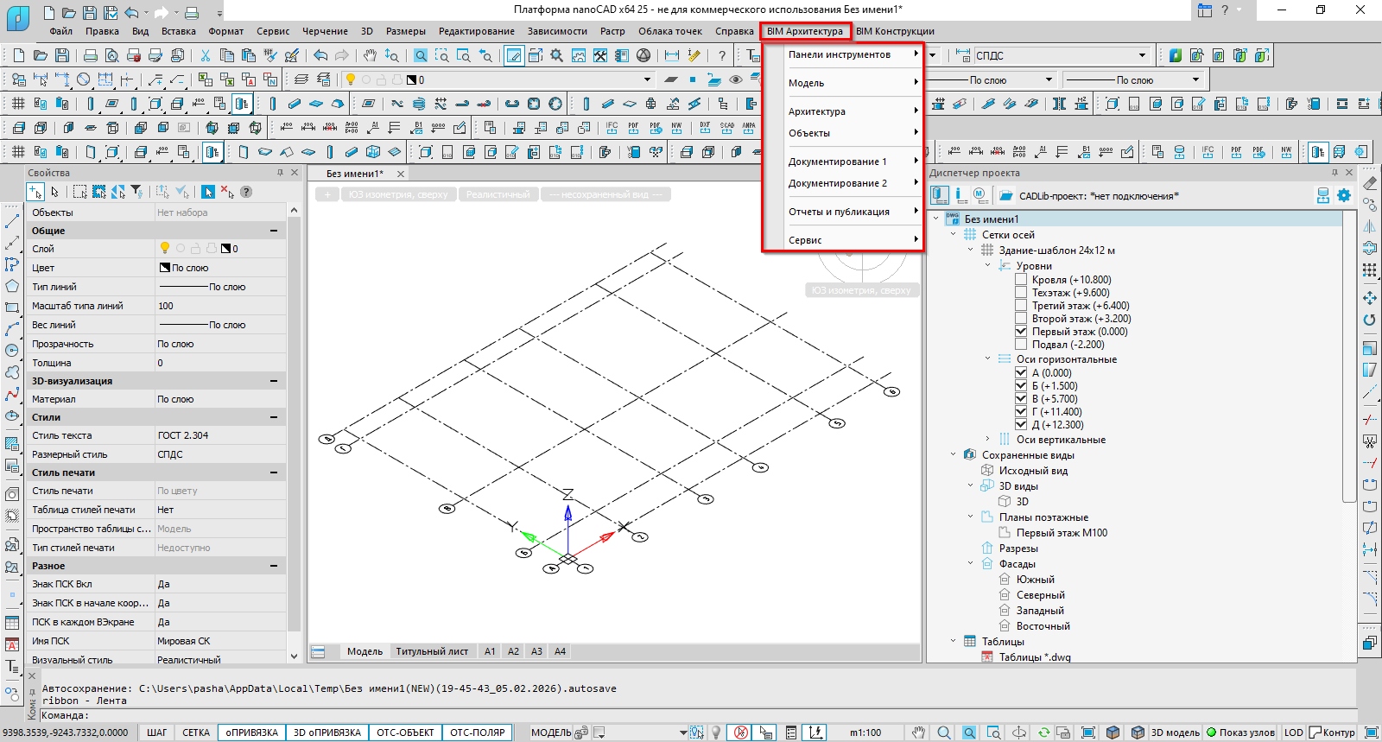Screen dimensions: 1382x742
Task: Toggle the СЕТКА status bar button
Action: pyautogui.click(x=196, y=732)
